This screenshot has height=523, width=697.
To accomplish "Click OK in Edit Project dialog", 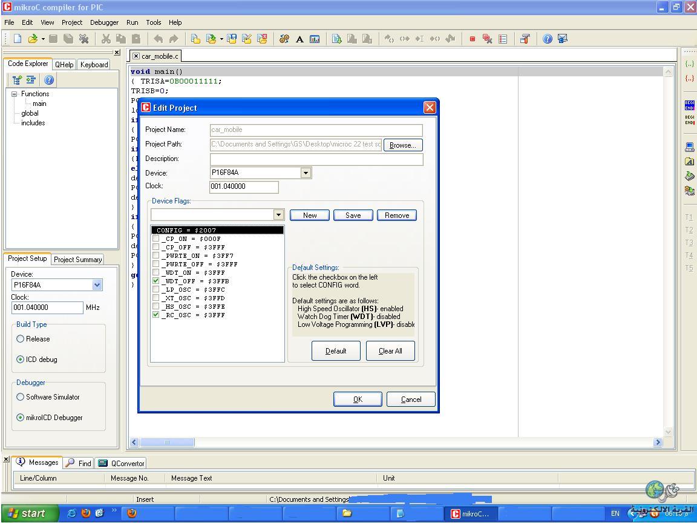I will tap(358, 400).
